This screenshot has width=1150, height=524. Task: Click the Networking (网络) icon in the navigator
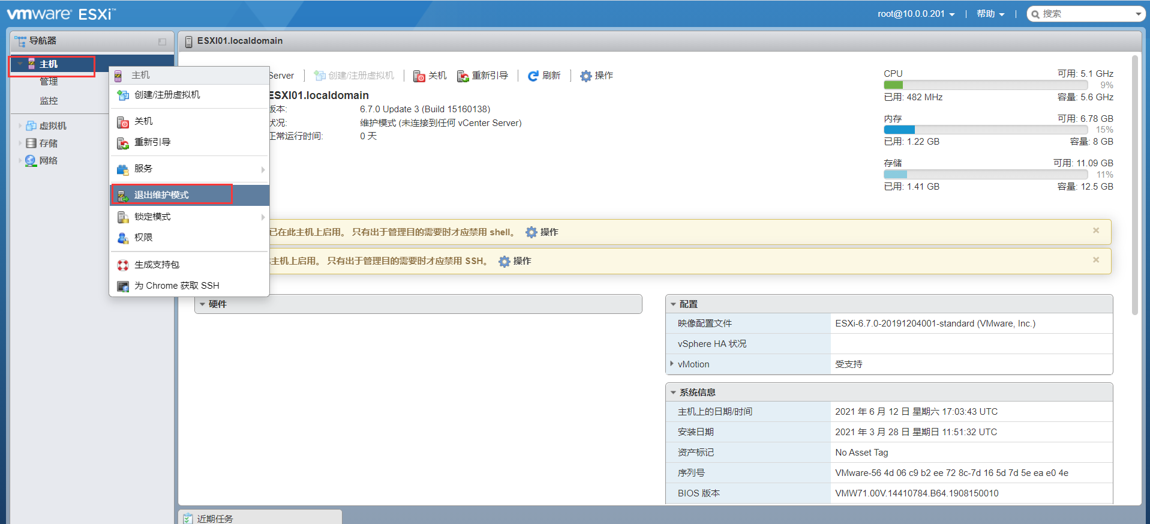click(x=31, y=160)
